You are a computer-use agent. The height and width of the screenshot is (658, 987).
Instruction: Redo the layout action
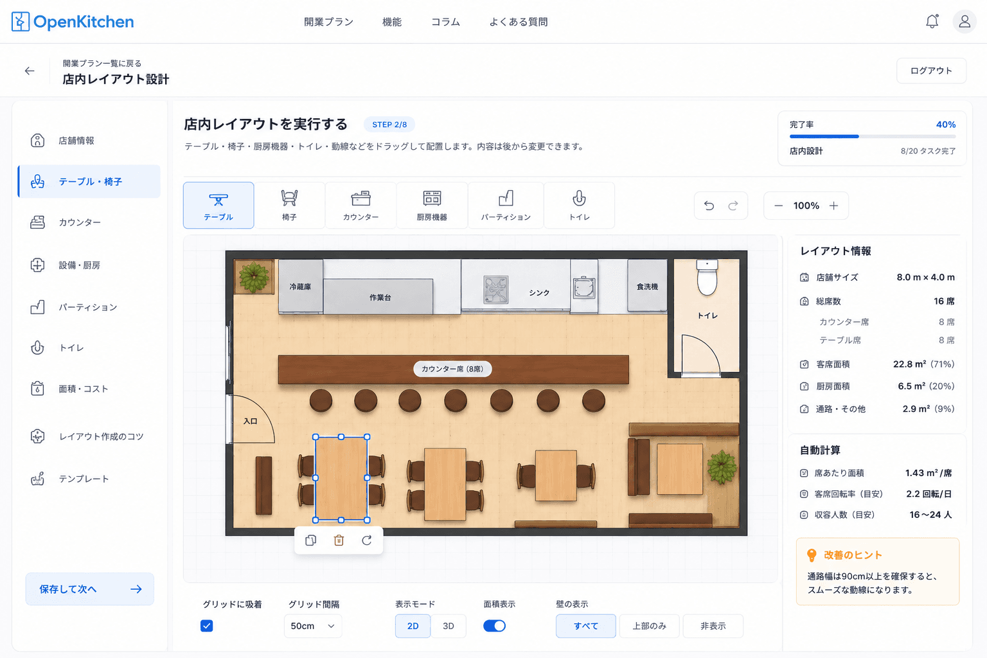(x=733, y=206)
